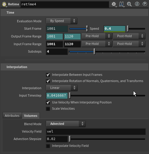Click the Retime stopwatch node icon
149x154 pixels.
pyautogui.click(x=4, y=4)
